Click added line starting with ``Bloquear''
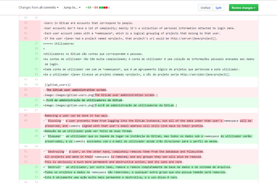This screenshot has width=277, height=183. 148,139
